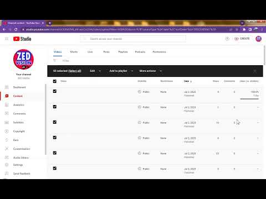Click the Public visibility icon in 16-views row
The width and height of the screenshot is (266, 199).
click(x=140, y=122)
